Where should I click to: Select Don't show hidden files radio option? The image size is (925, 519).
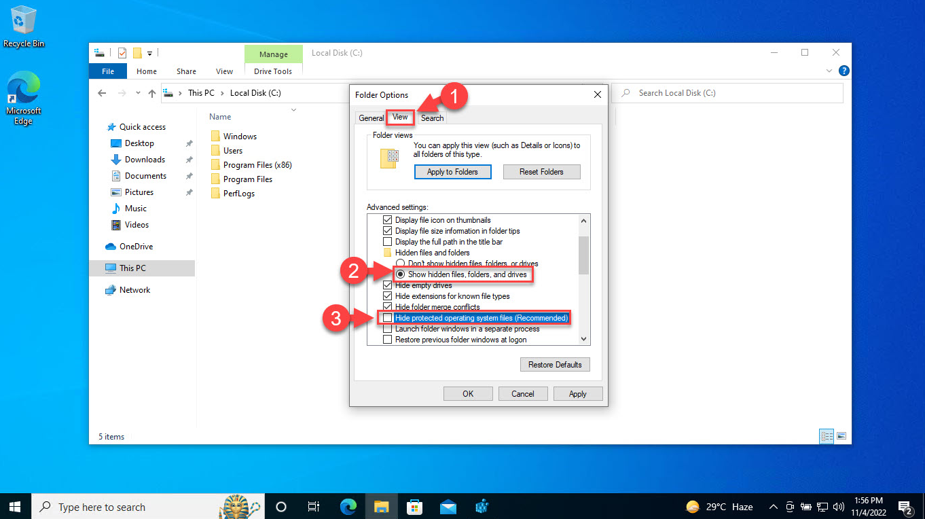401,264
